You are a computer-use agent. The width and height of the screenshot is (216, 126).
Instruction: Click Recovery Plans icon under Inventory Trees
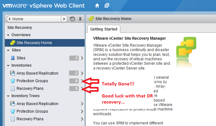coord(13,119)
